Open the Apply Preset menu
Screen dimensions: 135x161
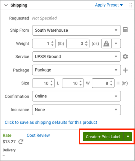click(109, 5)
